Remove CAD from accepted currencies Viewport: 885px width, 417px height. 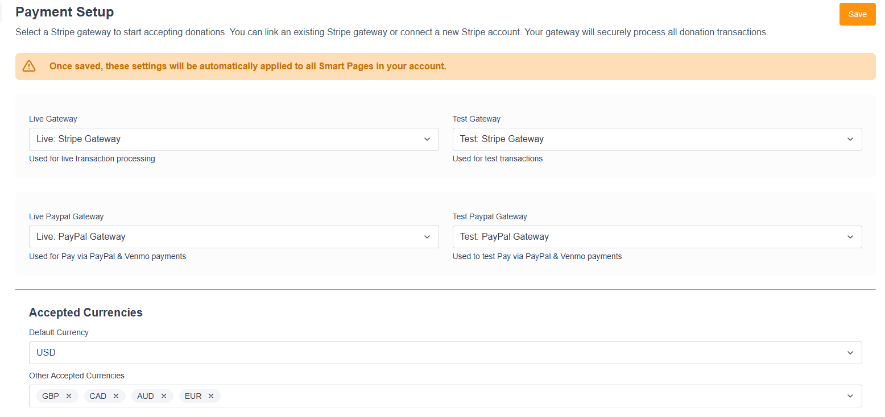pos(115,396)
